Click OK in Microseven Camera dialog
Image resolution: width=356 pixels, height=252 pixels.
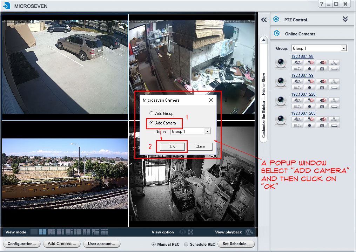coord(172,147)
